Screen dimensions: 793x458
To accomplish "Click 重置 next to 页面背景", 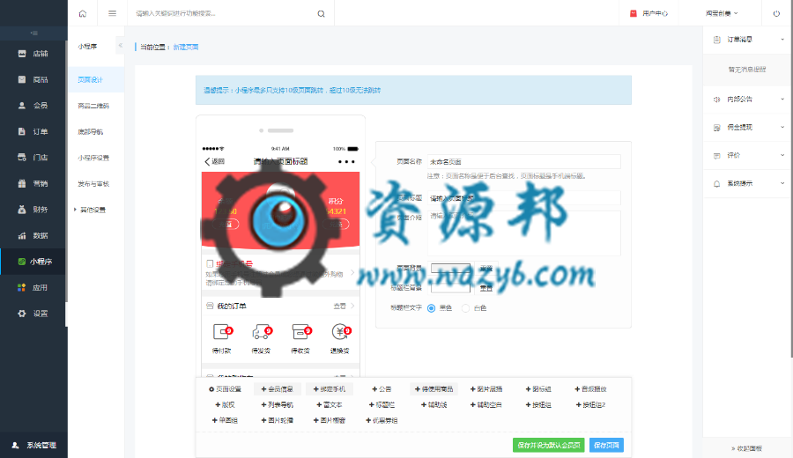I will tap(486, 269).
